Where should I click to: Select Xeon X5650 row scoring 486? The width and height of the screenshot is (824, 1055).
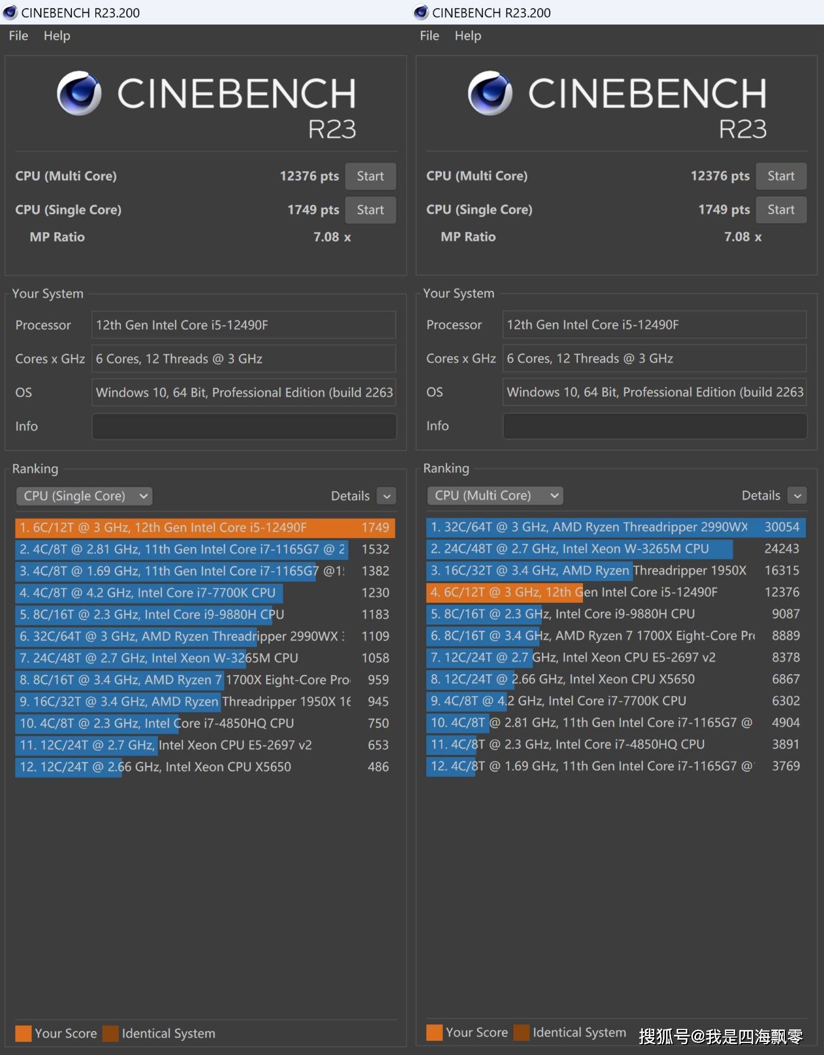(205, 767)
